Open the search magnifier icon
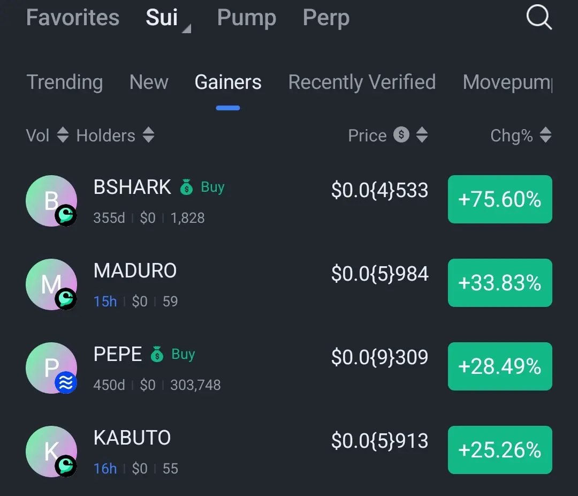The height and width of the screenshot is (496, 578). (x=539, y=17)
